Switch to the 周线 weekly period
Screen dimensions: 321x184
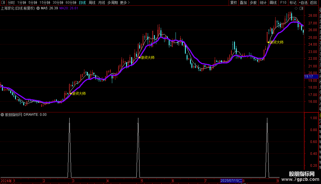click(92, 3)
